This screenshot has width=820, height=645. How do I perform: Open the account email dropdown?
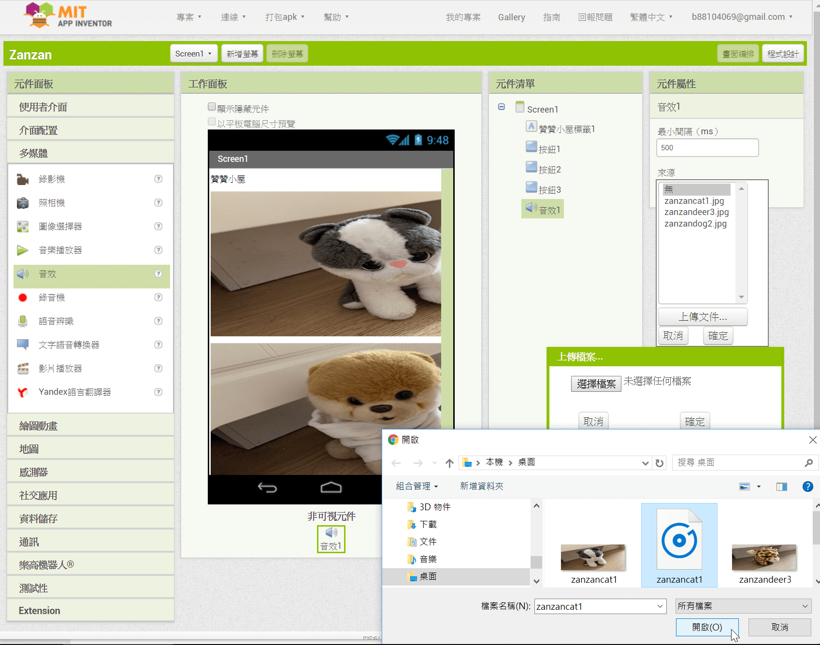point(742,17)
